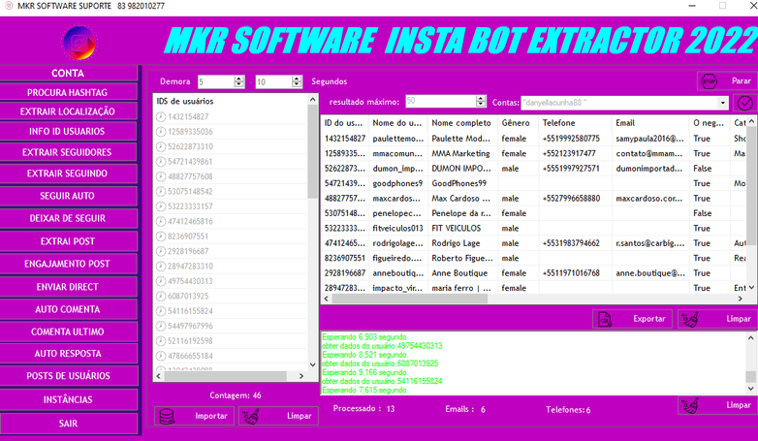The width and height of the screenshot is (758, 441).
Task: Click the broom icon beside results Limpar
Action: point(690,319)
